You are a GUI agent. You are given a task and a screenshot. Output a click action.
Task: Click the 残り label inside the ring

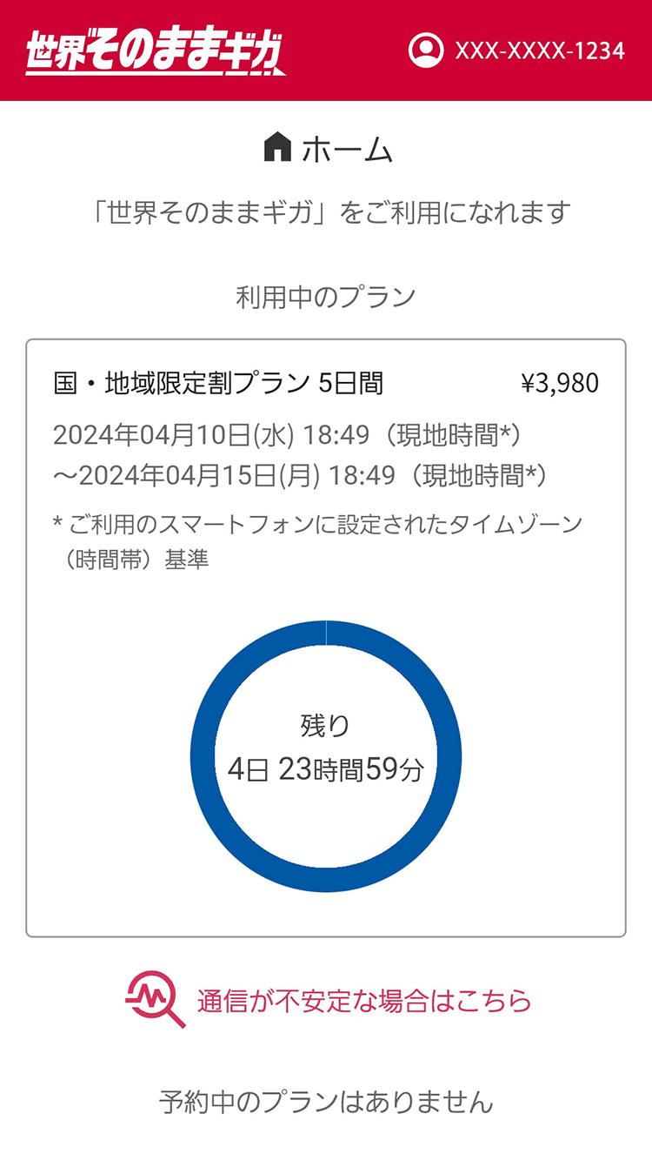click(325, 725)
